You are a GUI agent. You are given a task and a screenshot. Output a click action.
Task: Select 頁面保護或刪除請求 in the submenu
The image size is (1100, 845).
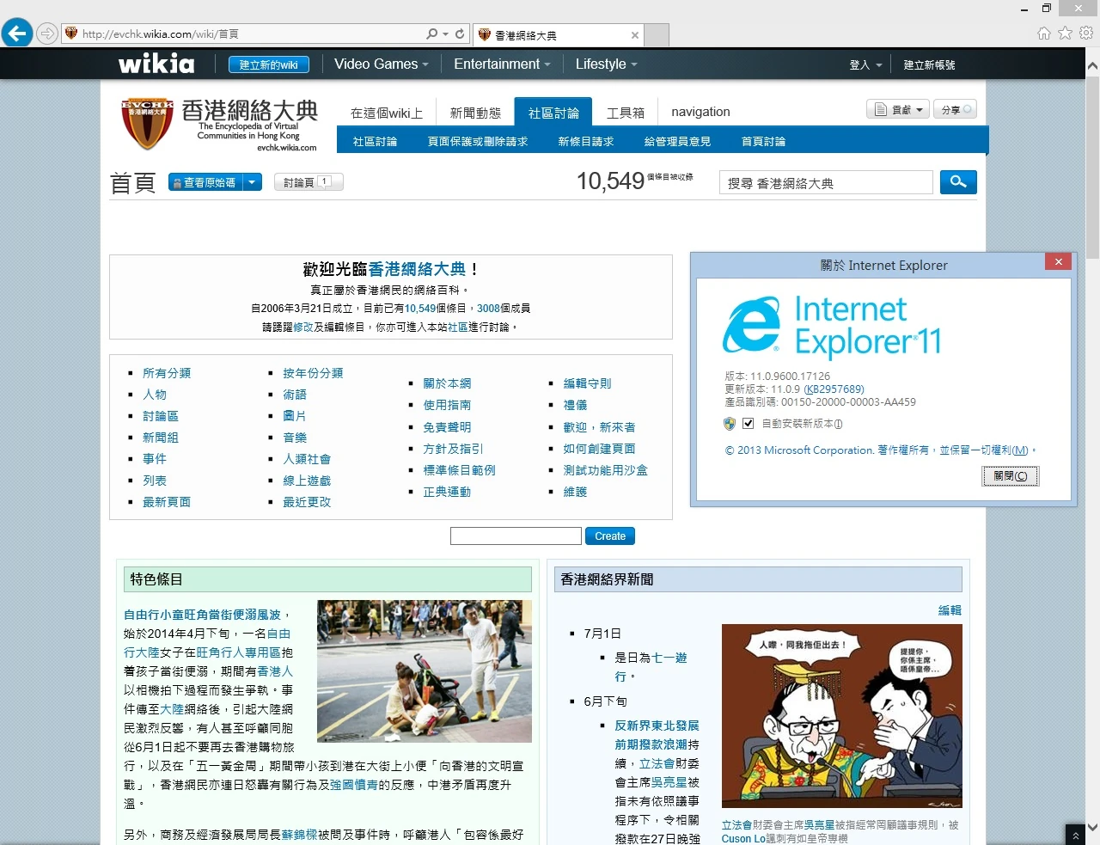478,142
